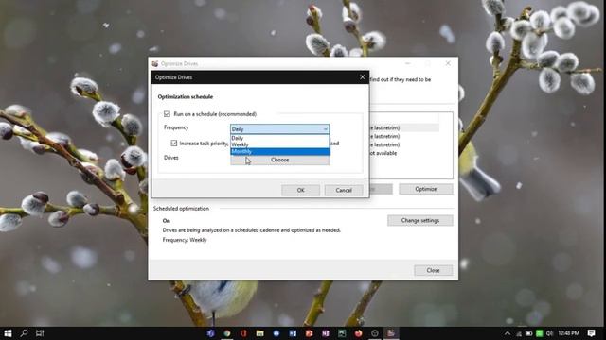
Task: Open the Windows Start menu
Action: coord(8,333)
